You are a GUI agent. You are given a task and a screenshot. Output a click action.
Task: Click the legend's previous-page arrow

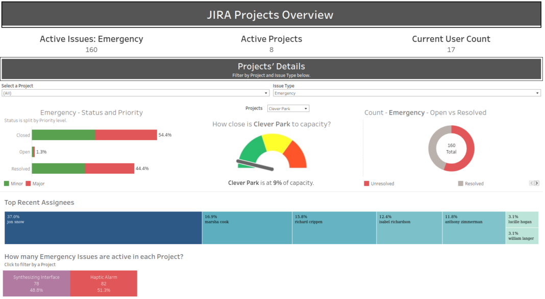click(531, 183)
